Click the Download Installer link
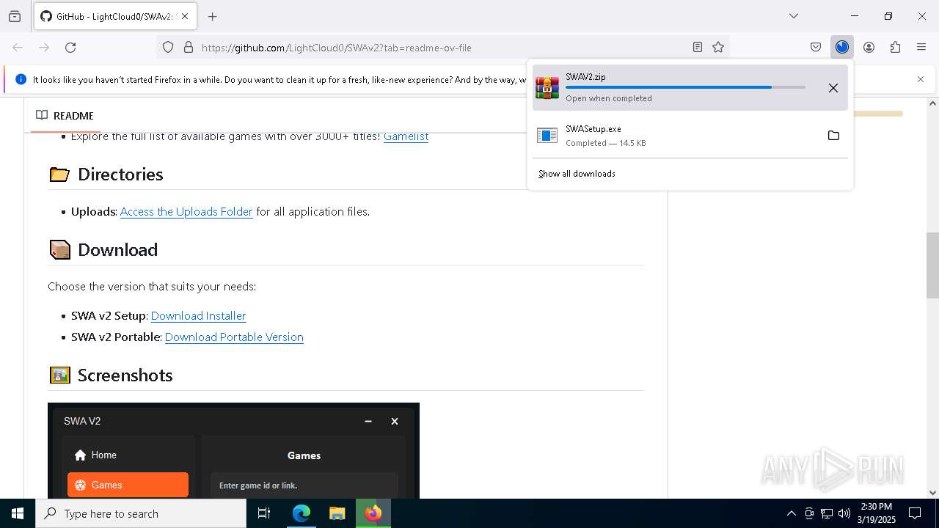 pos(198,316)
